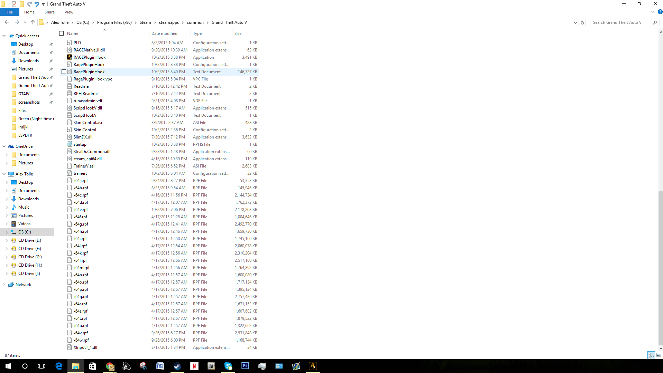Collapse the Quick access tree

(4, 36)
